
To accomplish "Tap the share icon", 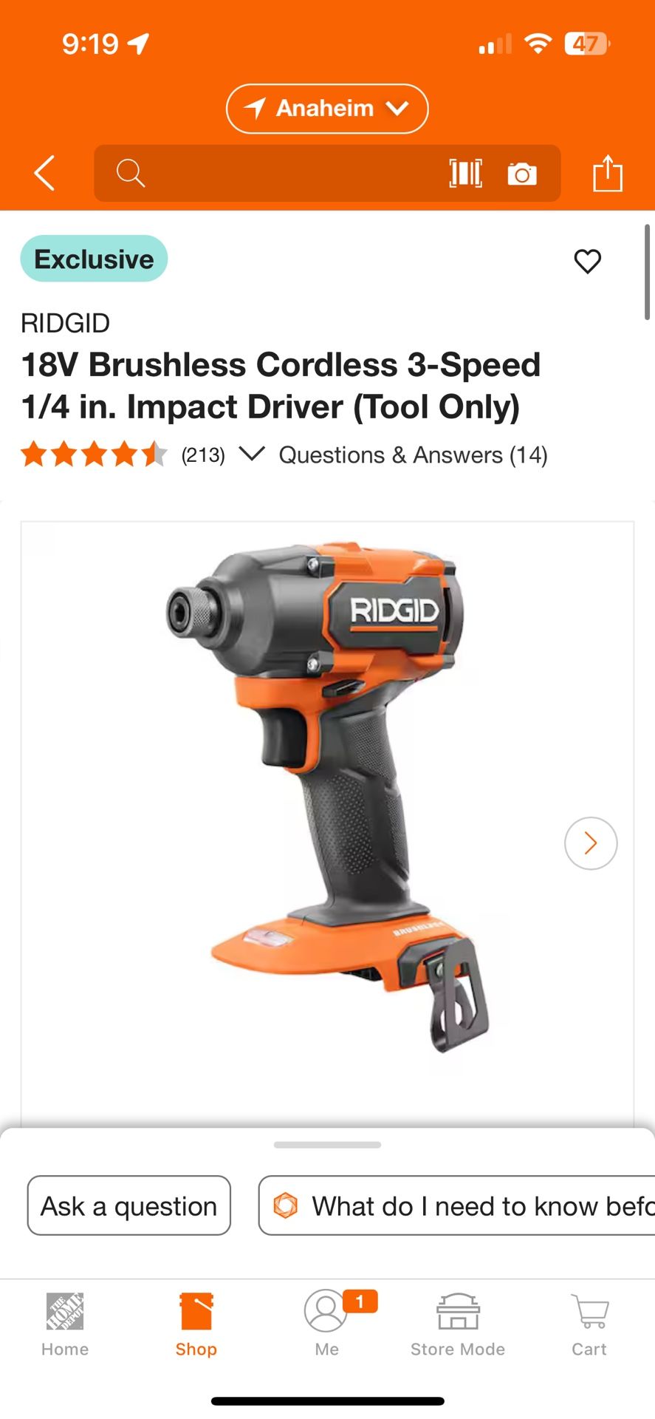I will 608,174.
